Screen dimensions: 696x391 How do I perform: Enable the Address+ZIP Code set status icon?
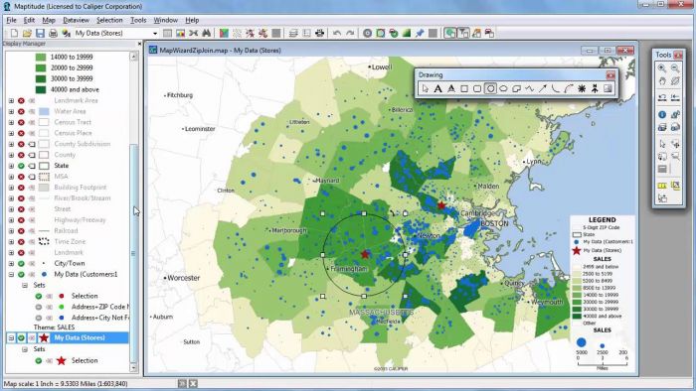39,307
